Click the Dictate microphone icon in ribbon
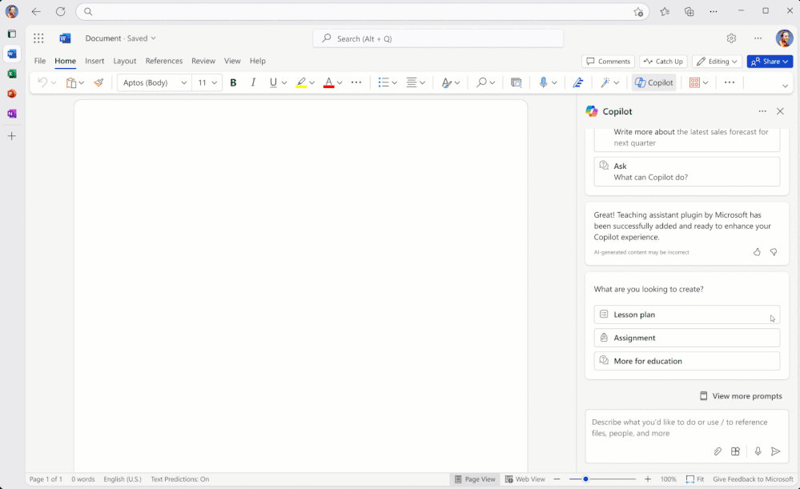The height and width of the screenshot is (489, 800). point(544,82)
